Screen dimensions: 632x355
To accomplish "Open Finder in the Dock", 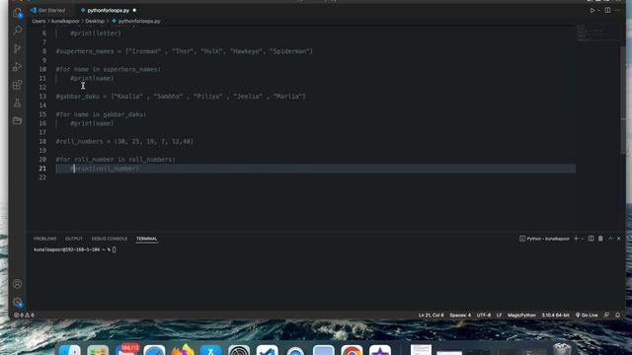I will (70, 351).
